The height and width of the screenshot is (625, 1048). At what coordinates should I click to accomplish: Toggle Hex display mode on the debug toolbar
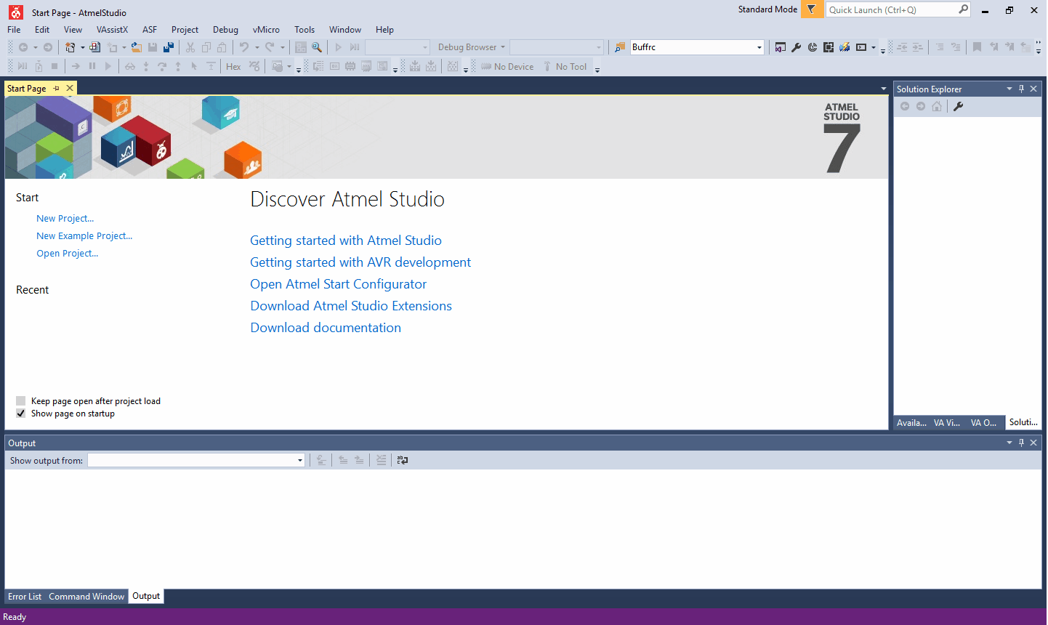pos(233,66)
